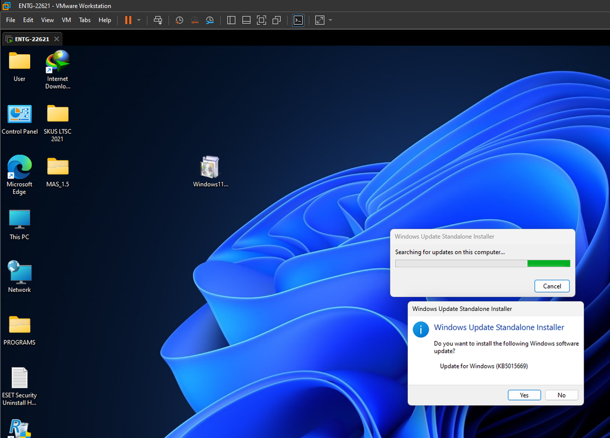Open the Tabs menu
The width and height of the screenshot is (610, 438).
pos(84,20)
